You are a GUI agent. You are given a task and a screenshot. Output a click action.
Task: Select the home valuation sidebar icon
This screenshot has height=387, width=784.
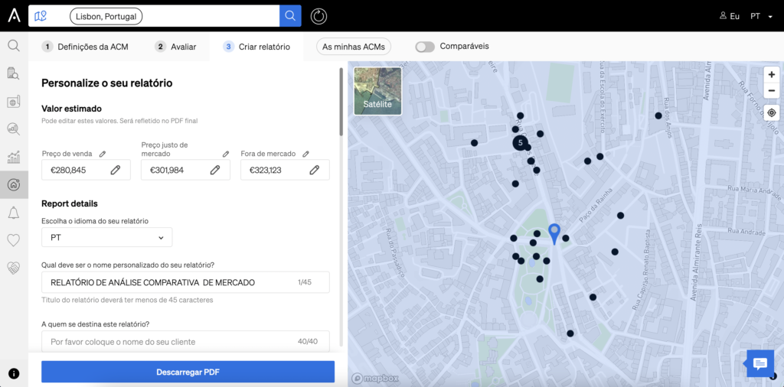14,185
